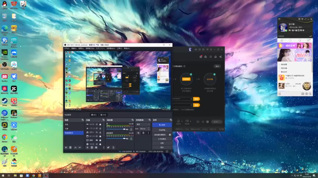This screenshot has height=178, width=318.
Task: Open the source 属性 properties button above docks
Action: click(x=94, y=115)
